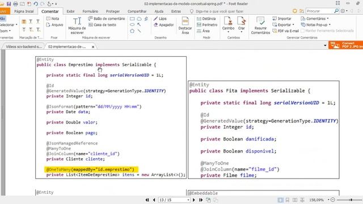The image size is (363, 204).
Task: Open the Criar stamp dropdown
Action: click(x=242, y=32)
